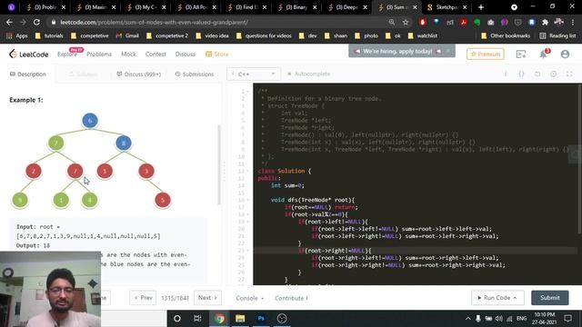
Task: Open zoom magnifier icon in address bar
Action: pyautogui.click(x=392, y=22)
